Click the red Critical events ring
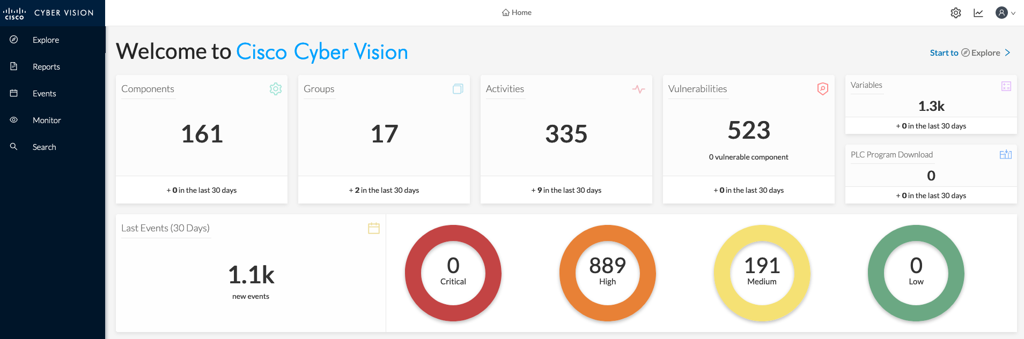Screen dimensions: 1024x339 coord(453,273)
